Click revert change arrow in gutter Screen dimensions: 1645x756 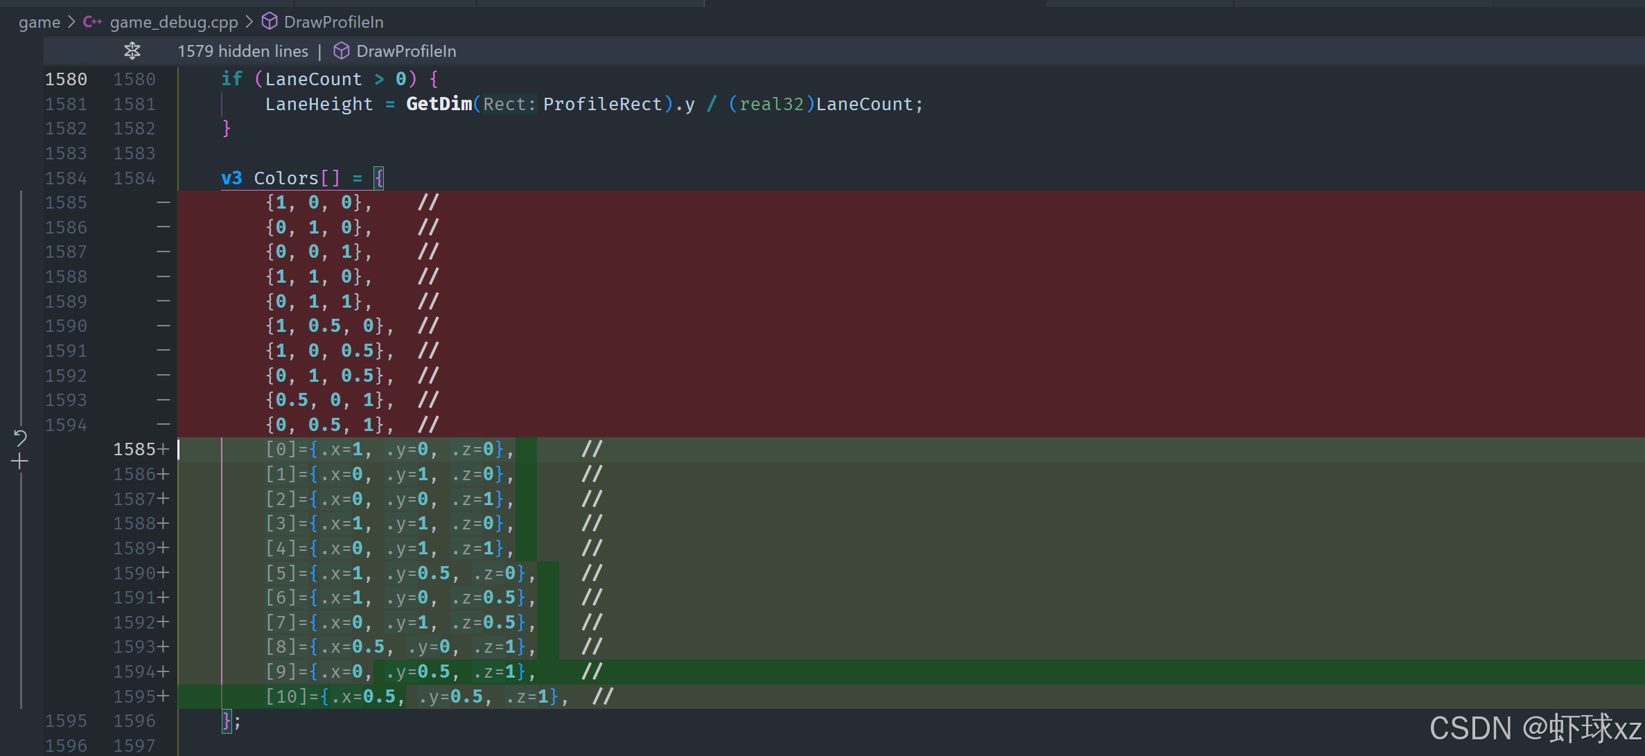(x=20, y=437)
